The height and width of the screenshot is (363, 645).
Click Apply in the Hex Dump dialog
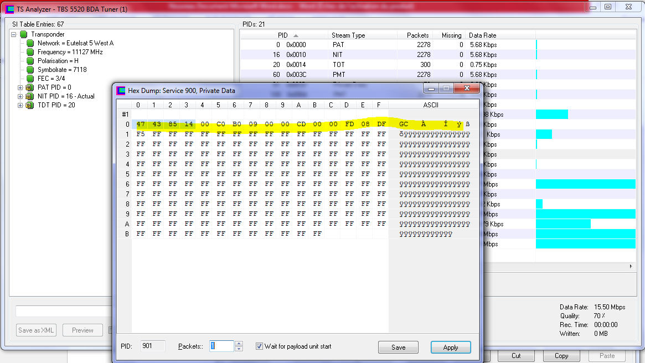(451, 348)
